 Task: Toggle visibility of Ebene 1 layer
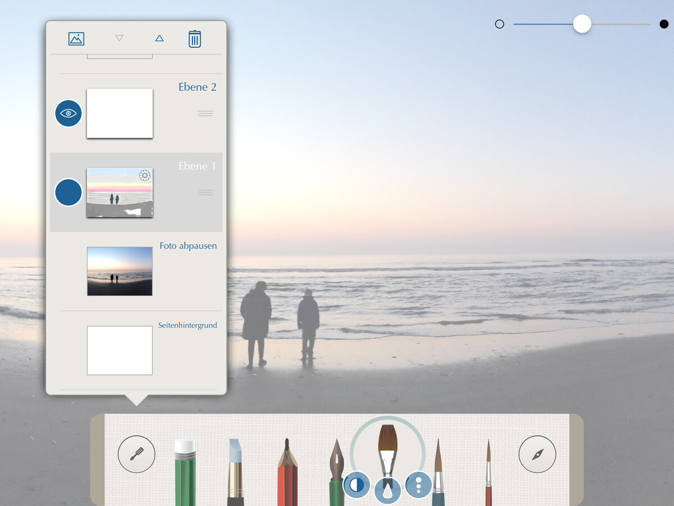click(69, 192)
